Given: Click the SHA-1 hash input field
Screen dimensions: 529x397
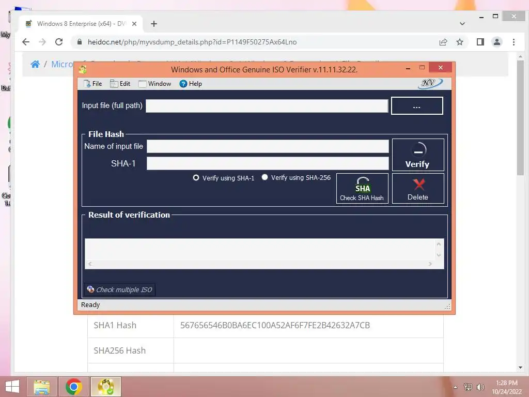Looking at the screenshot, I should 268,163.
